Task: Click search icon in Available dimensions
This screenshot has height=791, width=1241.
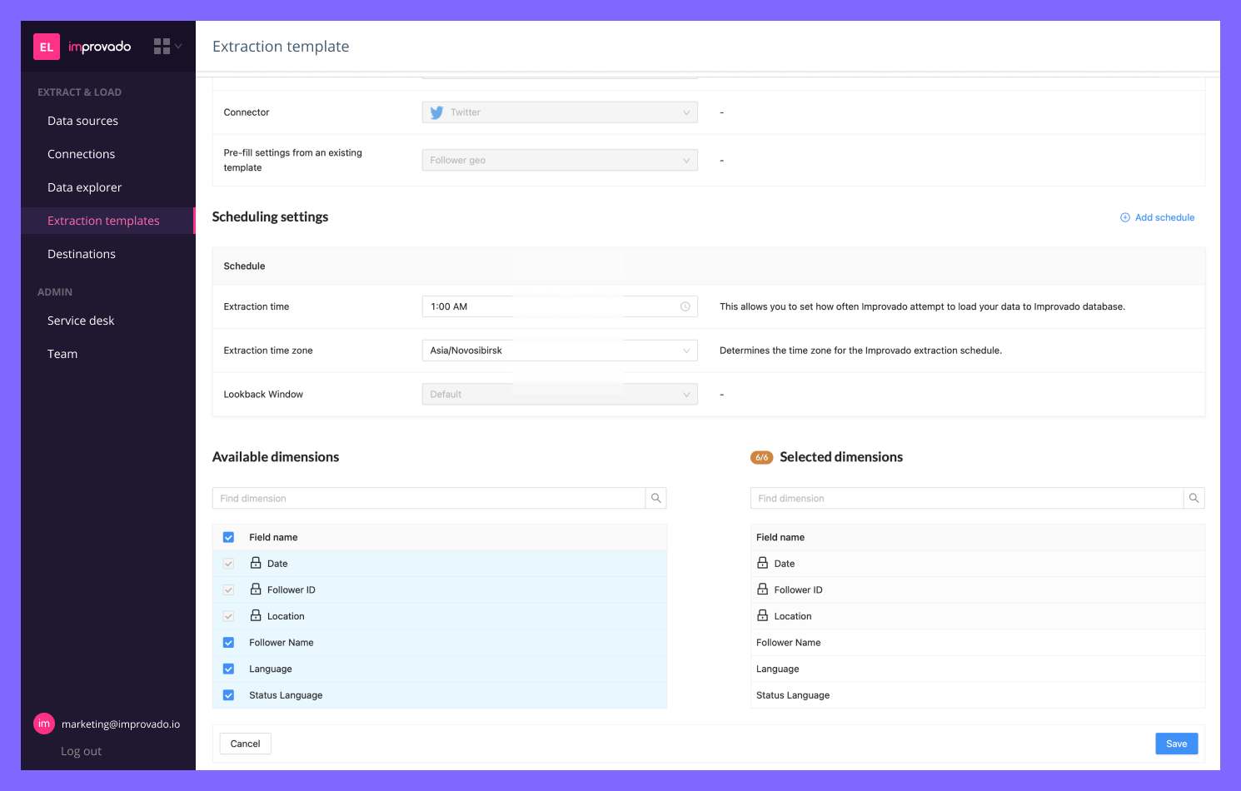Action: coord(655,498)
